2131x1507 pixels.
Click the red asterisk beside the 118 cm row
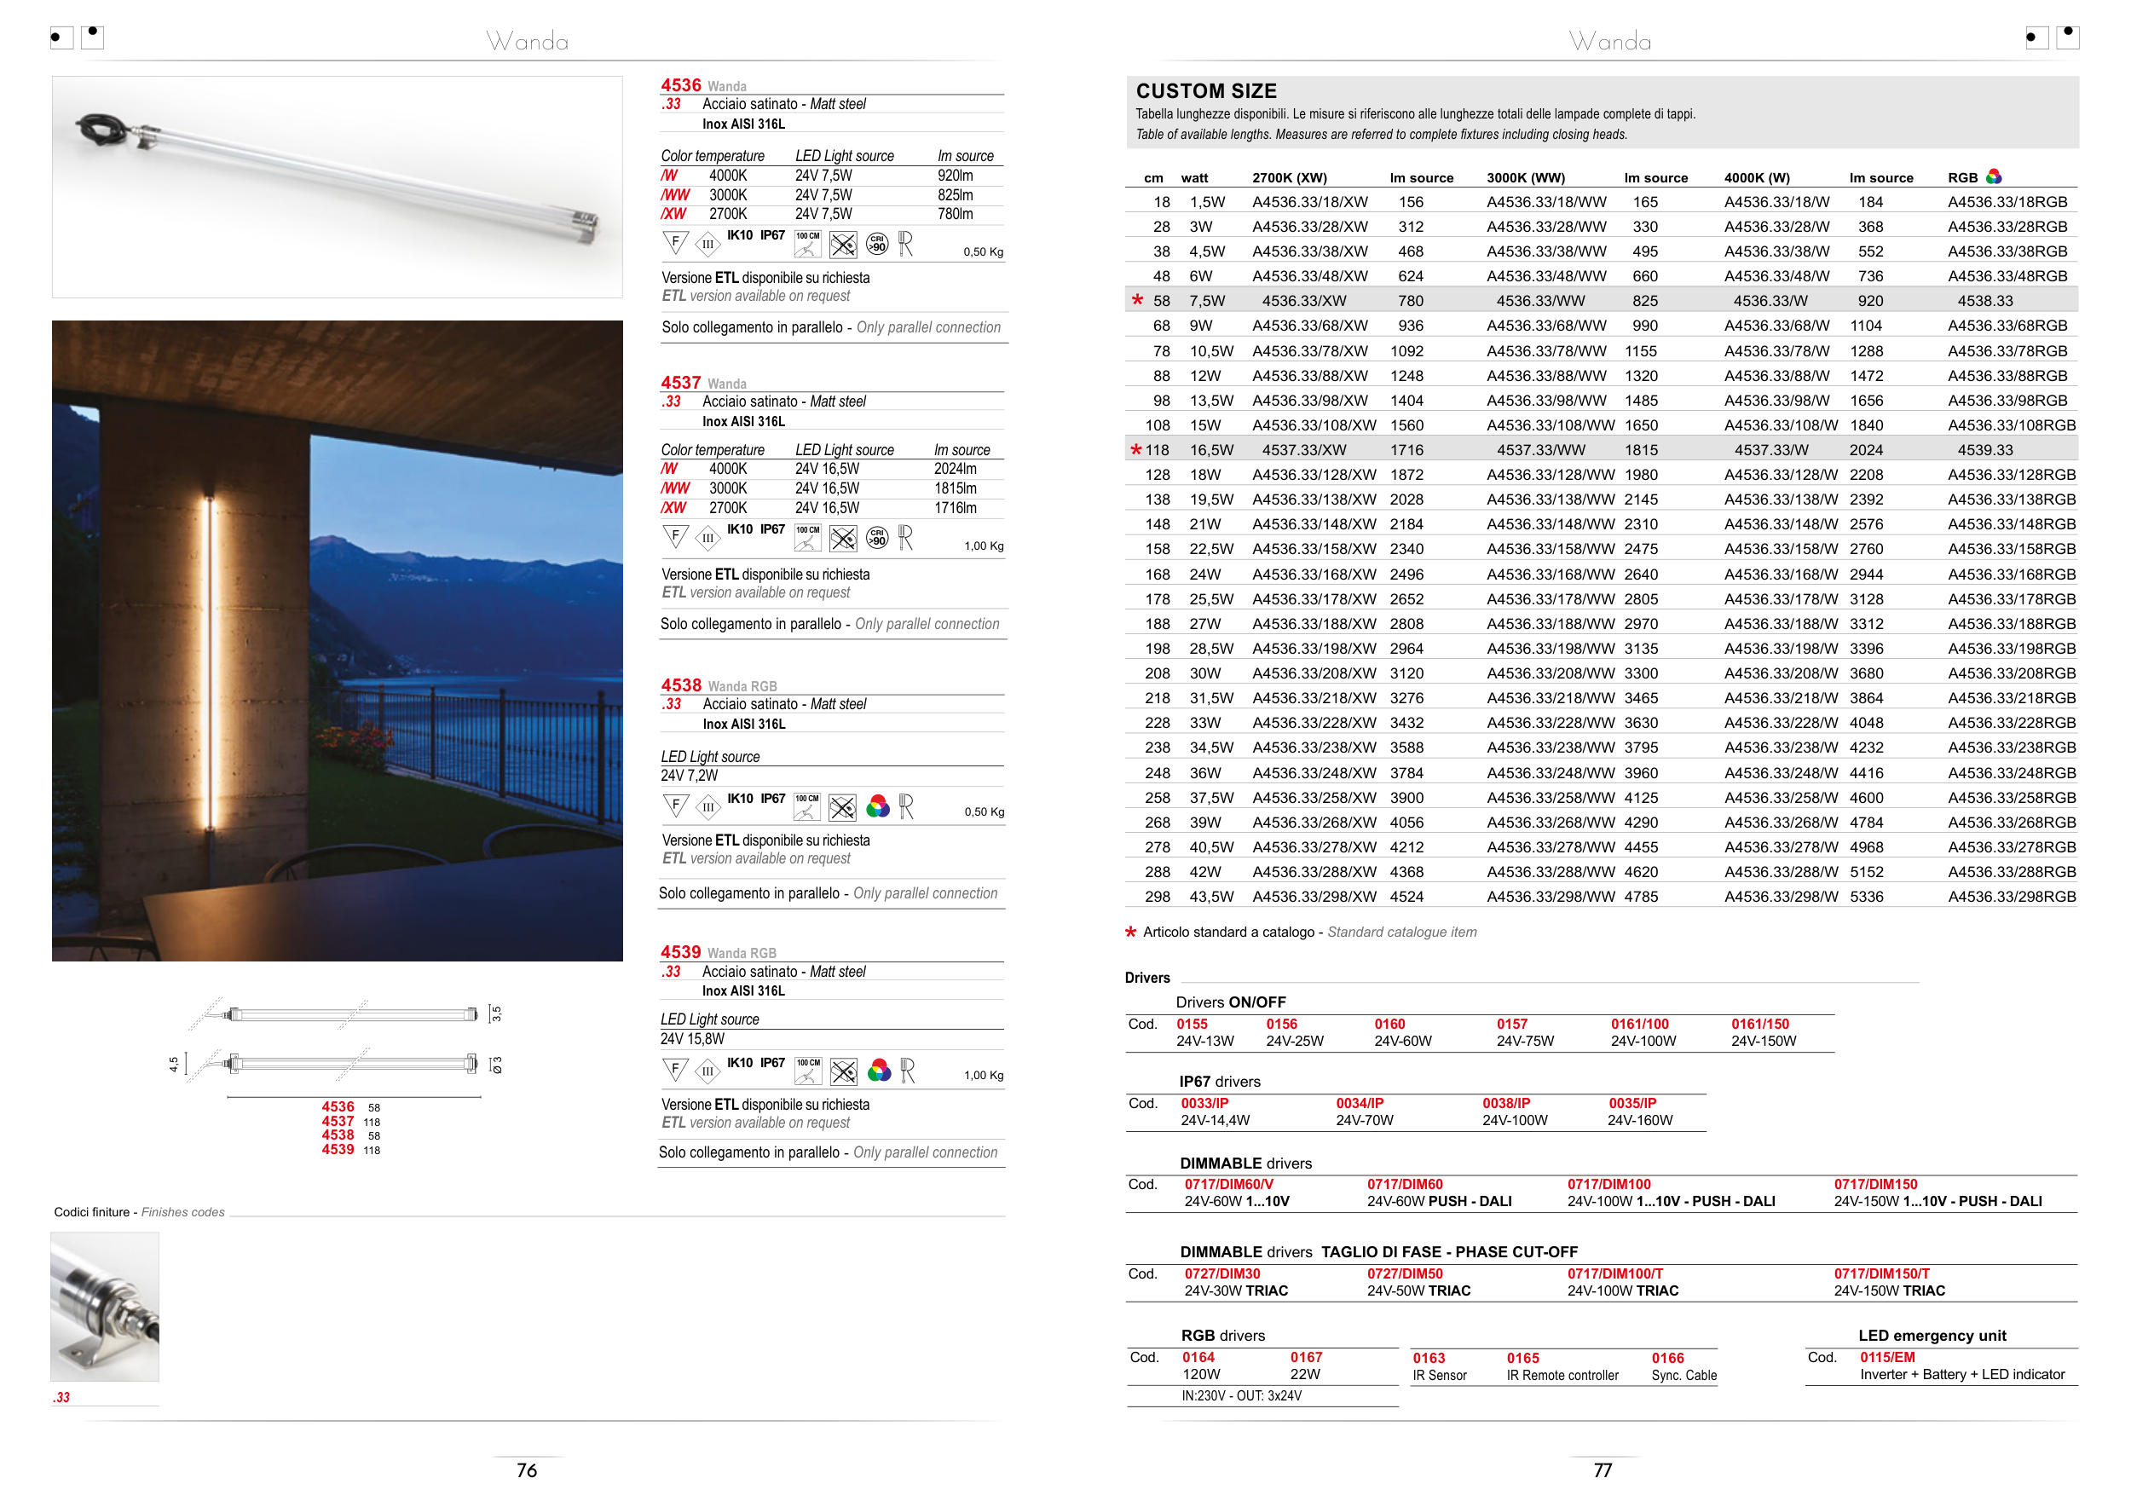coord(1136,450)
